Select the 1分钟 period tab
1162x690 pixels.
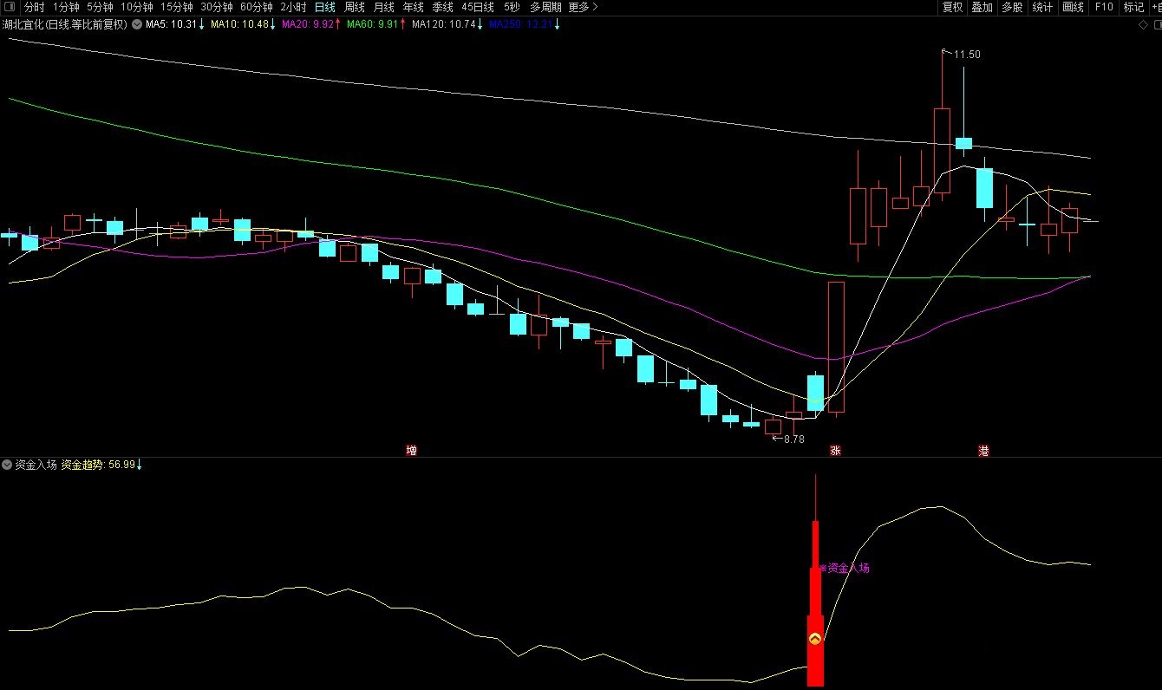(66, 7)
